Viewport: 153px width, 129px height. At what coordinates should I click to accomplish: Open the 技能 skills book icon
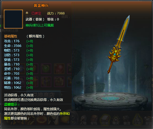pos(105,120)
